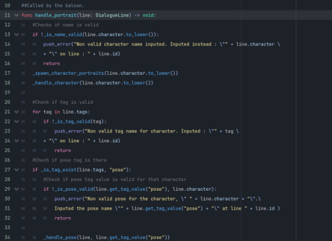Click 'line.id' on line 24

[x=108, y=140]
